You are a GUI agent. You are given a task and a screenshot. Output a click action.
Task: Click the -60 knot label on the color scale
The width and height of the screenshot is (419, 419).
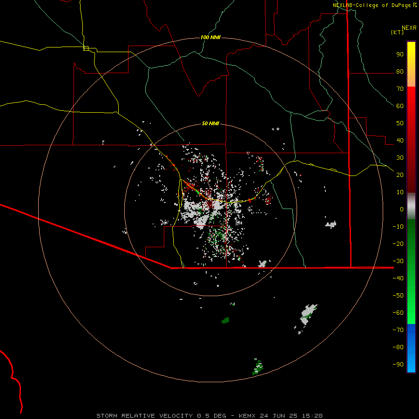398,313
